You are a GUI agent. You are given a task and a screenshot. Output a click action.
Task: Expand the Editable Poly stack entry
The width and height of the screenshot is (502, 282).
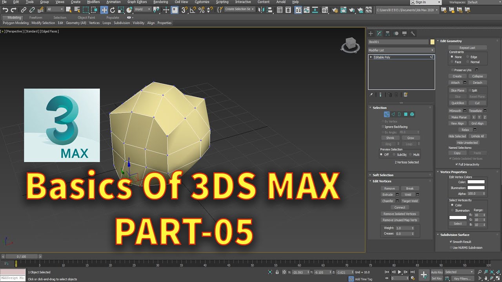tap(371, 57)
